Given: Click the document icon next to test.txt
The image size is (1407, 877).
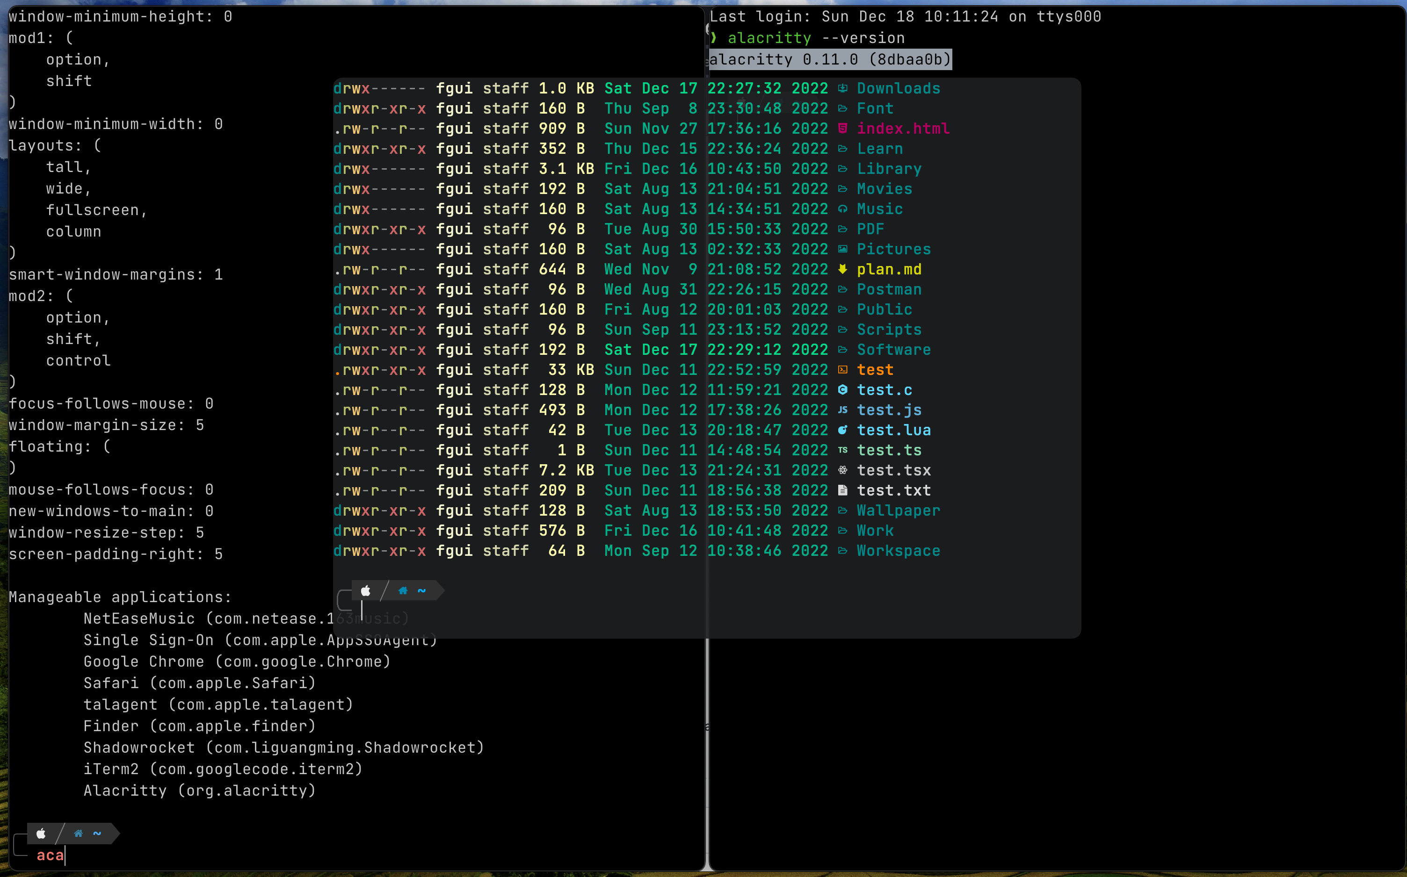Looking at the screenshot, I should pyautogui.click(x=843, y=490).
